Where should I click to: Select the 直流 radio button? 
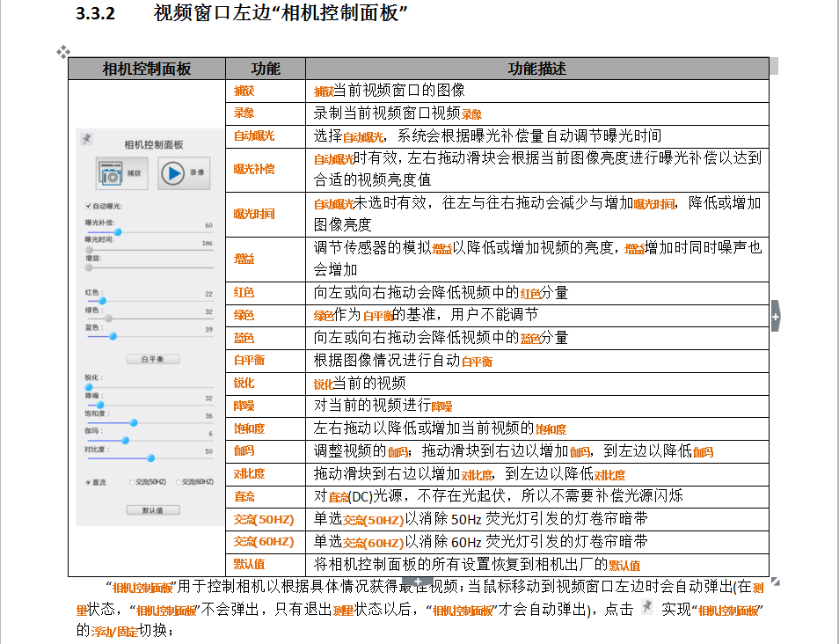tap(88, 482)
